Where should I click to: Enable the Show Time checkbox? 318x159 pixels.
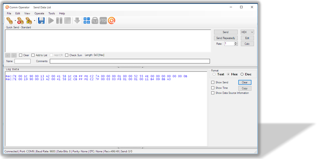tap(213, 88)
